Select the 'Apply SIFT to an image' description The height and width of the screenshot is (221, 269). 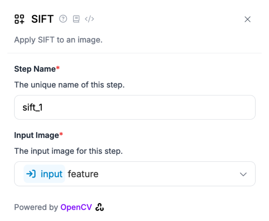[58, 40]
